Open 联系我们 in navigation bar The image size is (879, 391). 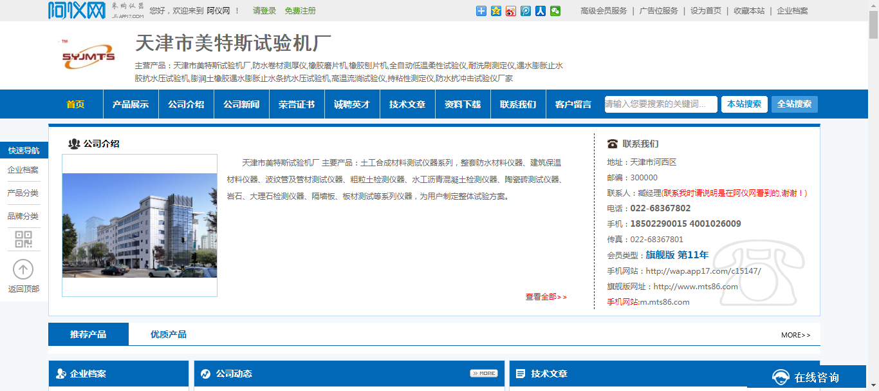point(518,104)
